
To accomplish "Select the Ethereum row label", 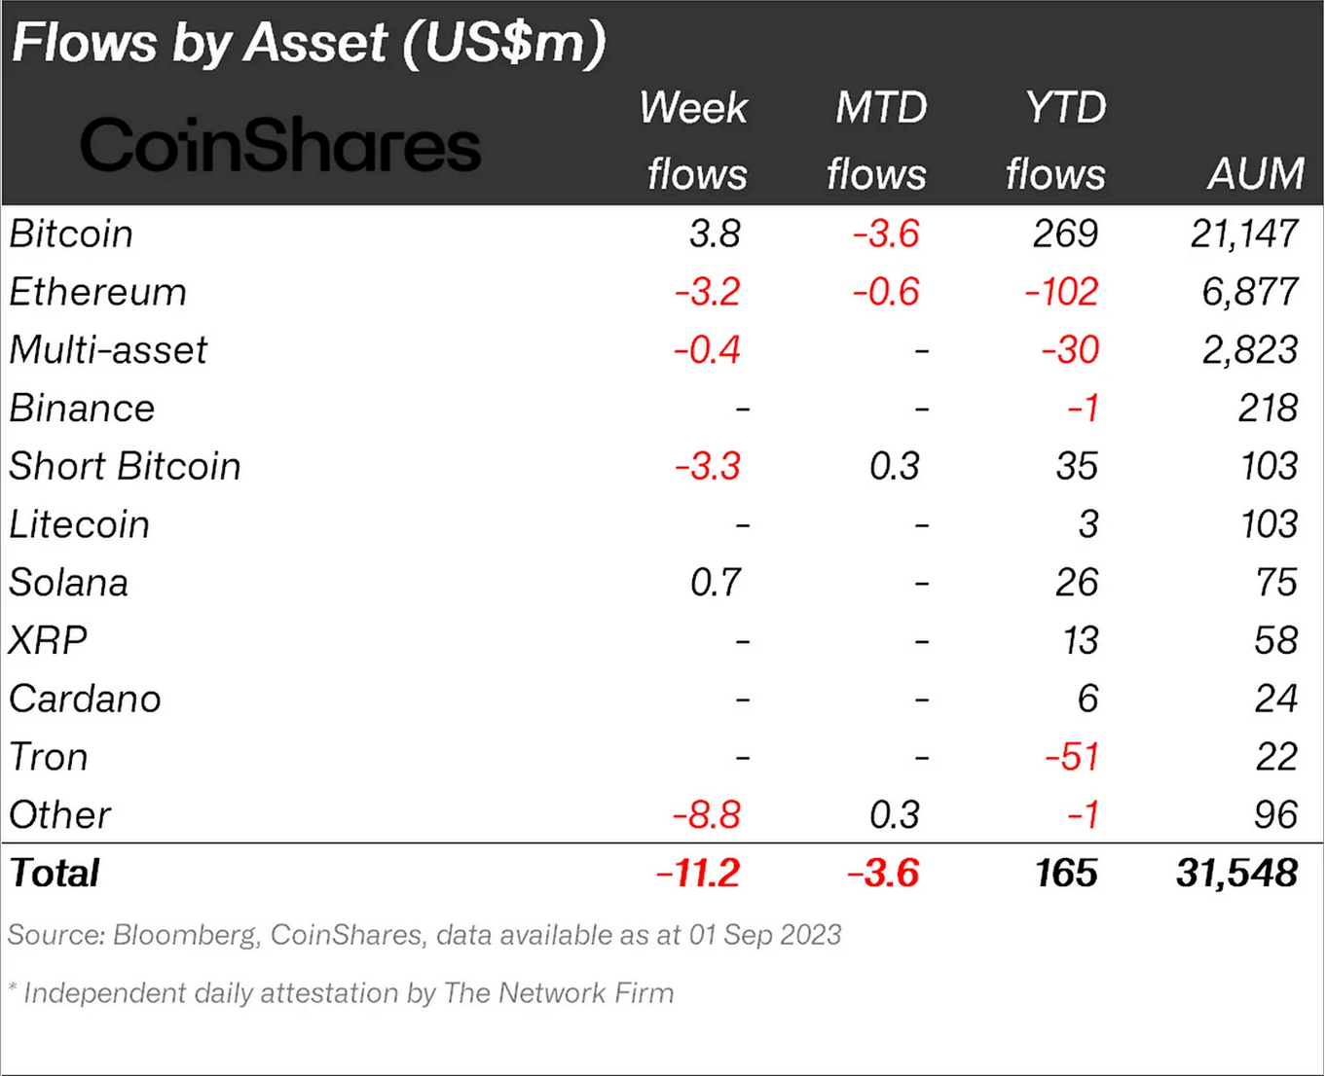I will pyautogui.click(x=97, y=293).
